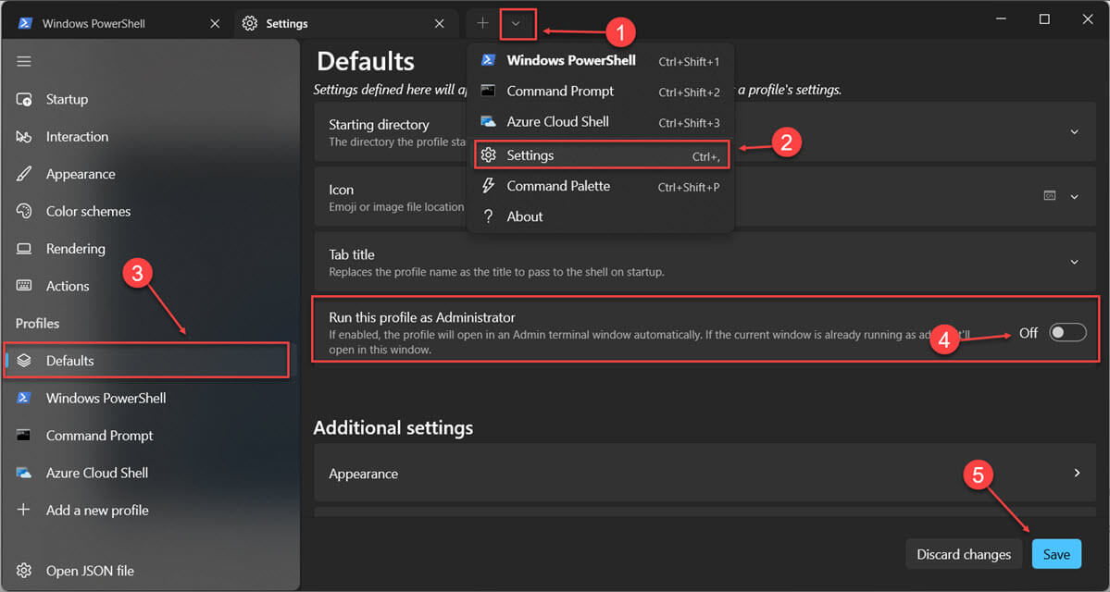Click the Settings gear icon in dropdown menu
The height and width of the screenshot is (592, 1110).
tap(489, 155)
